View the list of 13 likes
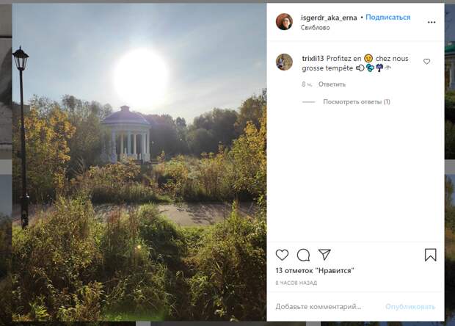The height and width of the screenshot is (326, 455). [x=315, y=270]
